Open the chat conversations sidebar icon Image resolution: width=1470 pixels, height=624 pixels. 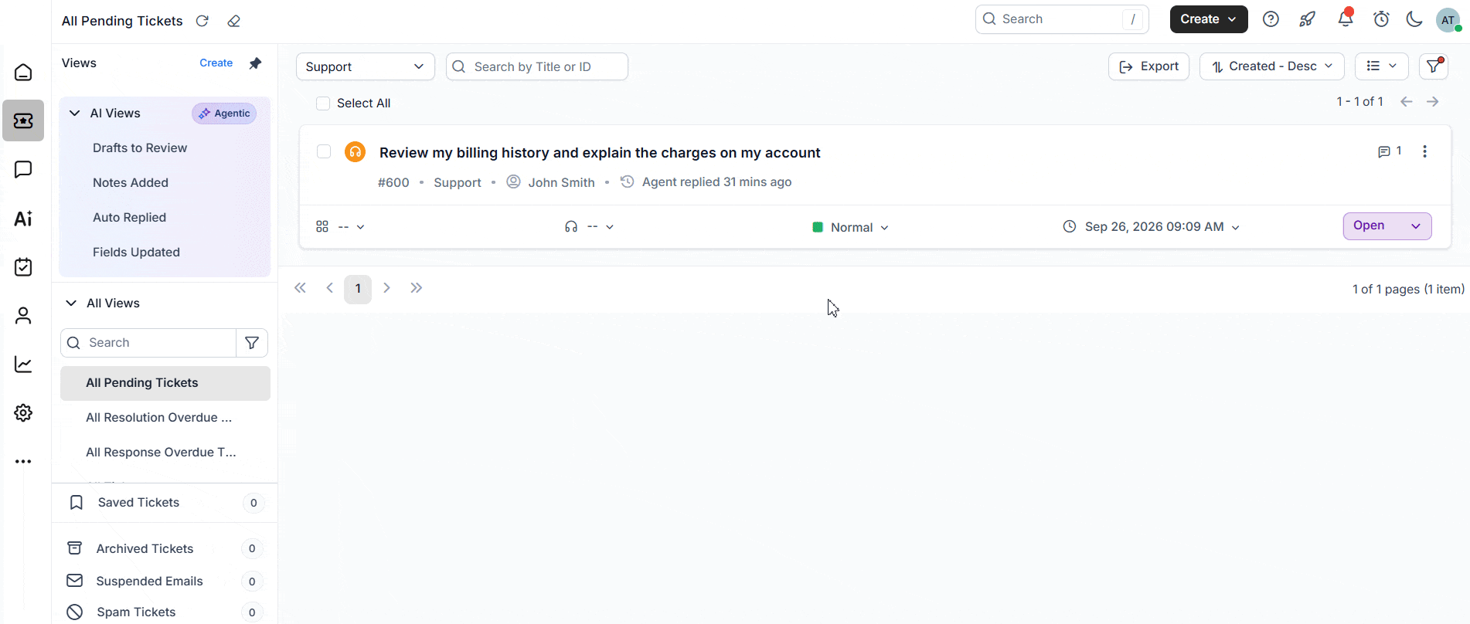click(23, 169)
